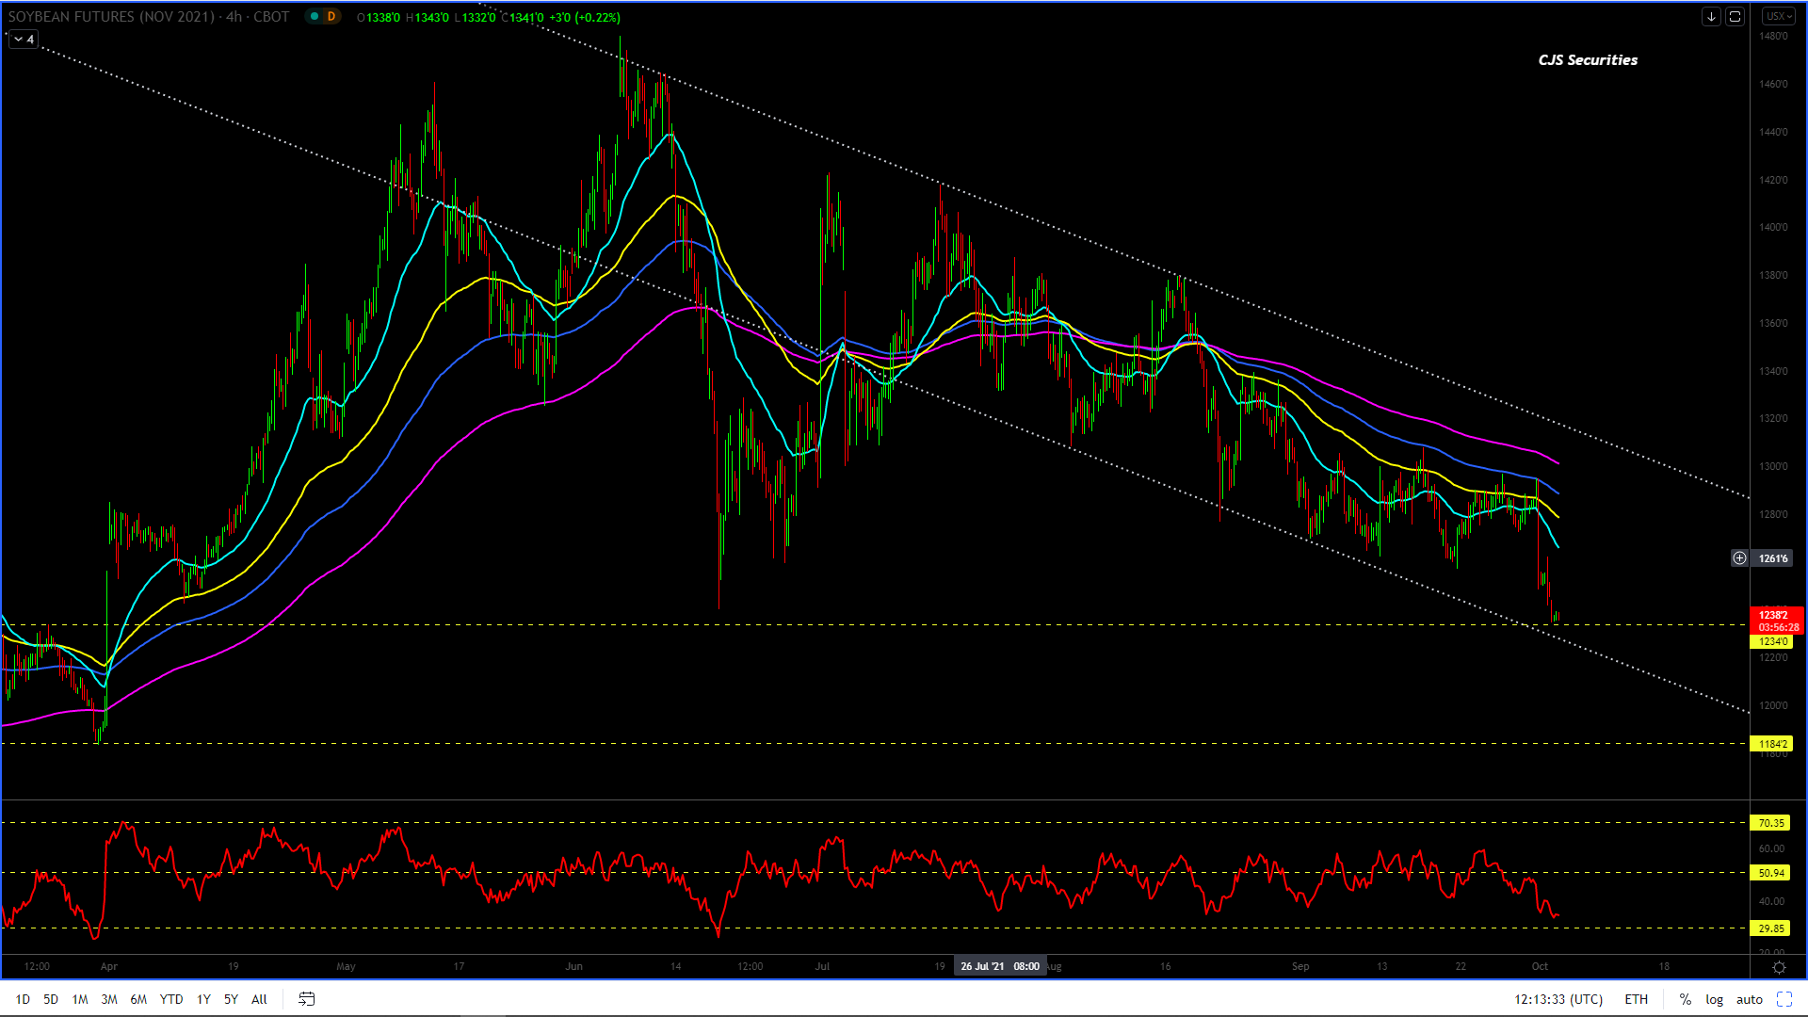Click the green market status dot

pyautogui.click(x=315, y=17)
